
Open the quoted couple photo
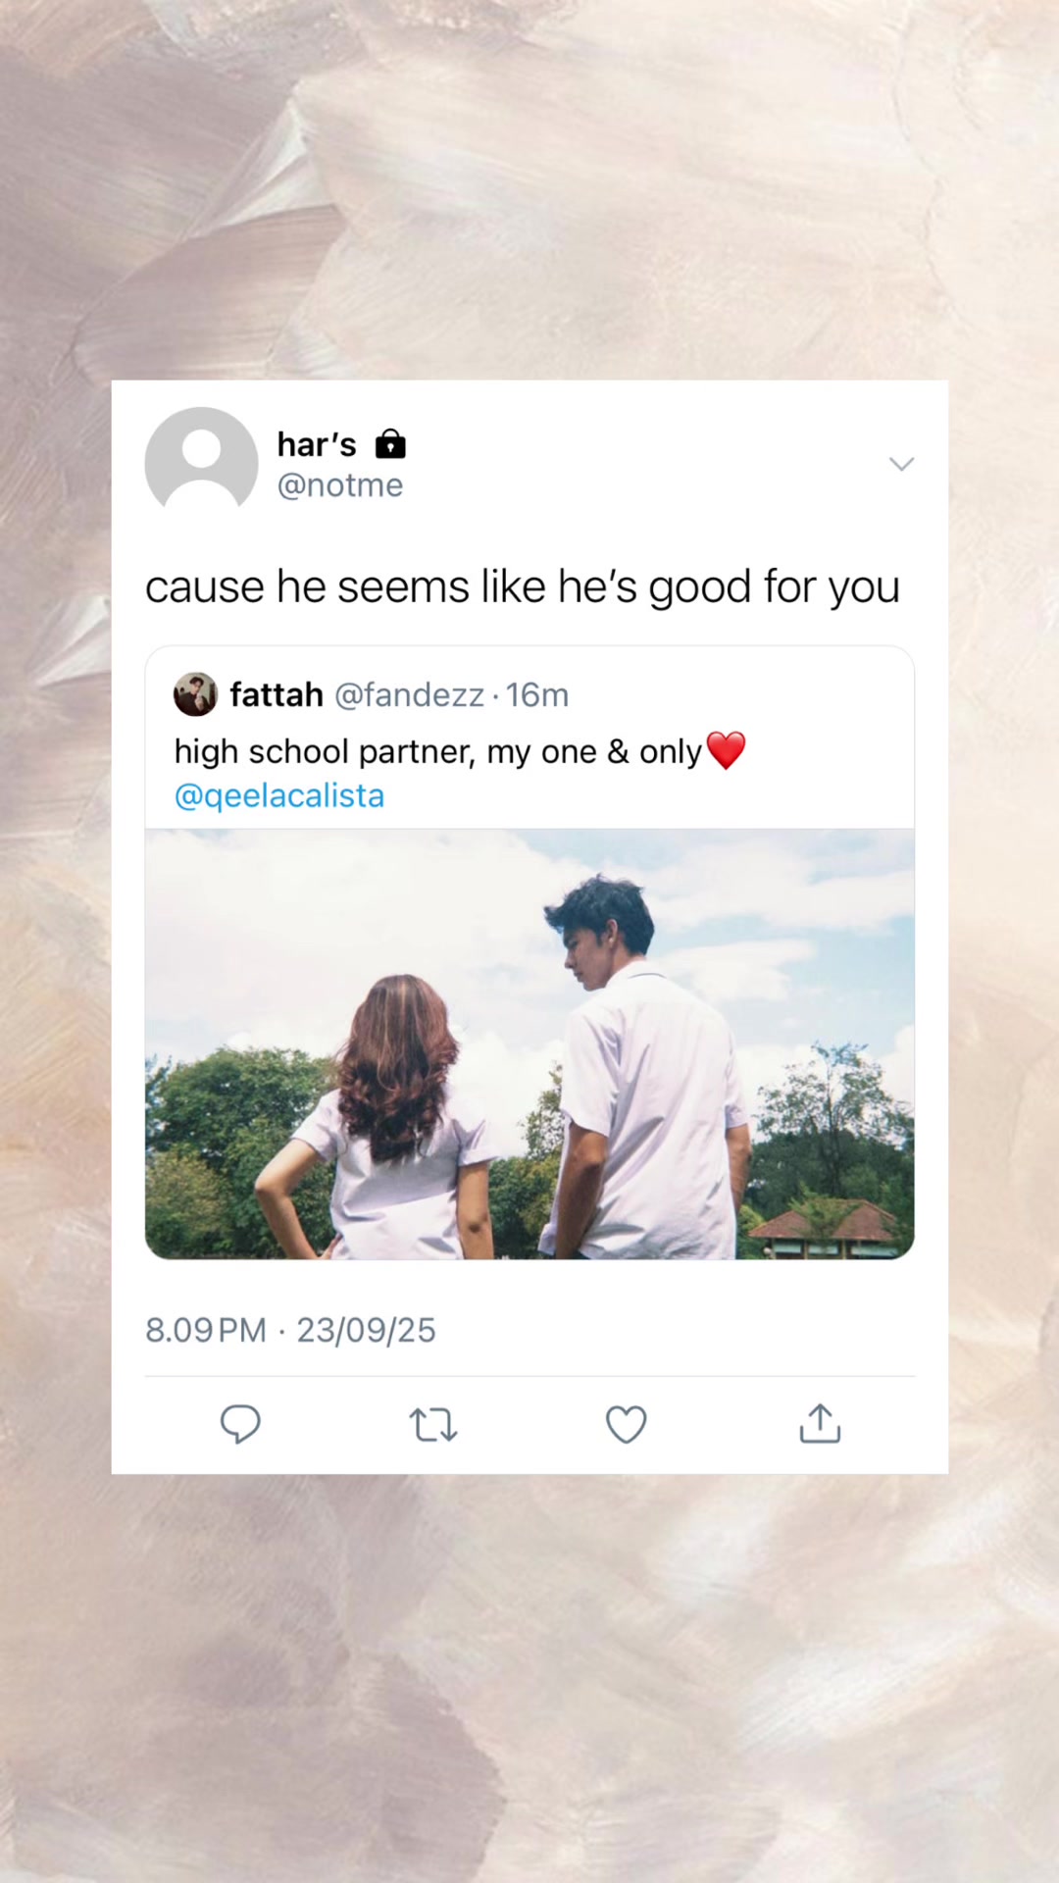tap(529, 1044)
